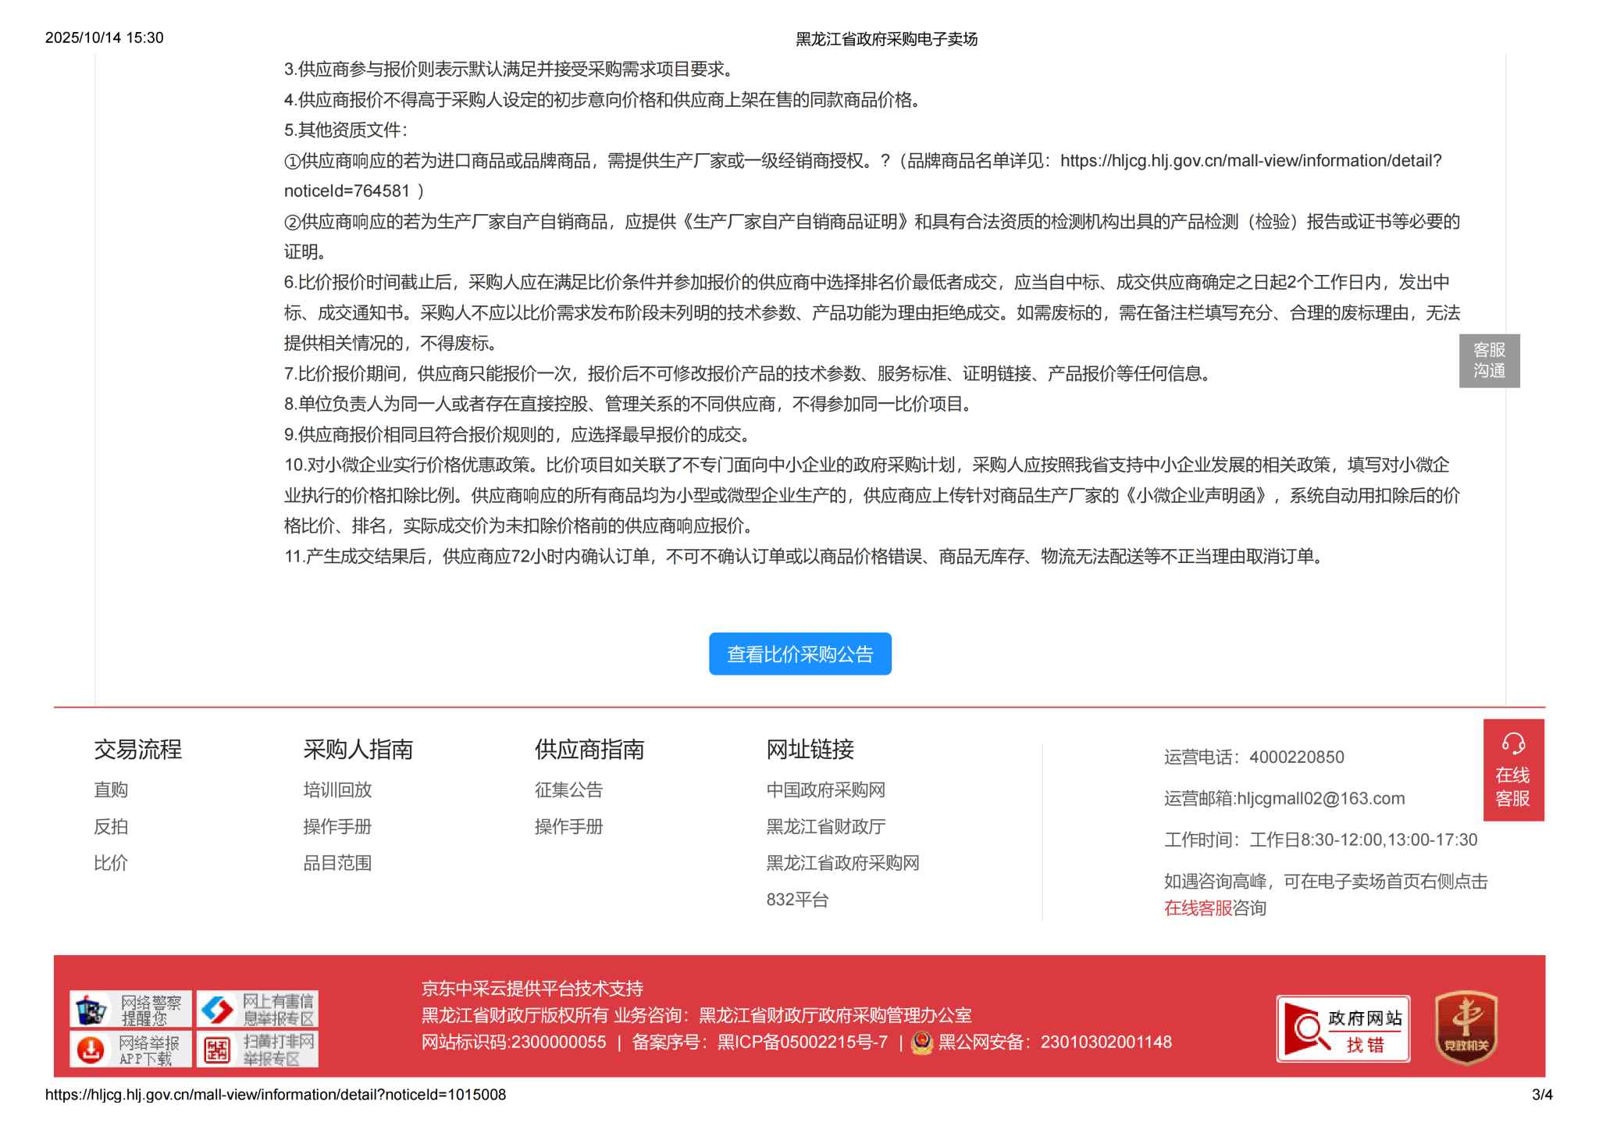The height and width of the screenshot is (1130, 1599).
Task: Click 查看比价采购公告 blue button
Action: point(799,654)
